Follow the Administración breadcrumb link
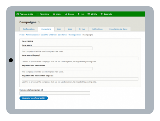Viewport: 160px width, 121px height. coord(32,35)
